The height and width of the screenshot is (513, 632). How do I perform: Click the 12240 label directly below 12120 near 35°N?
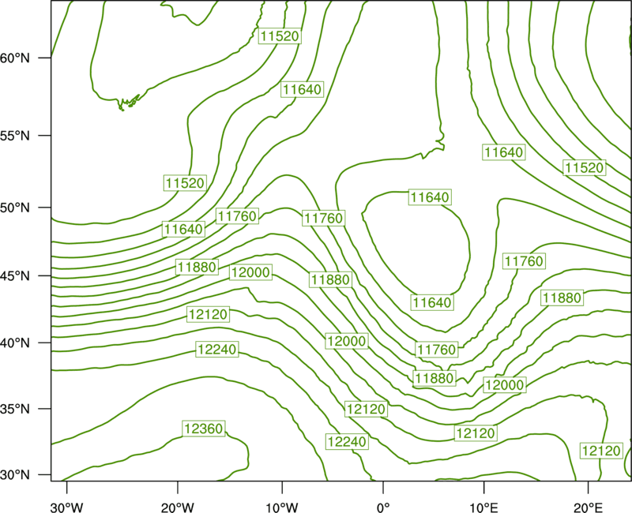pos(347,442)
